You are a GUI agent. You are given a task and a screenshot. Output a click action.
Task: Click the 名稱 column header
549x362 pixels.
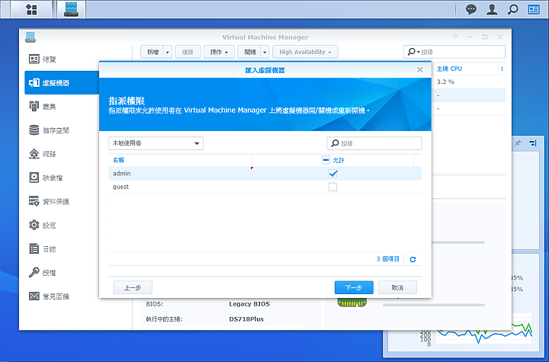pos(118,160)
